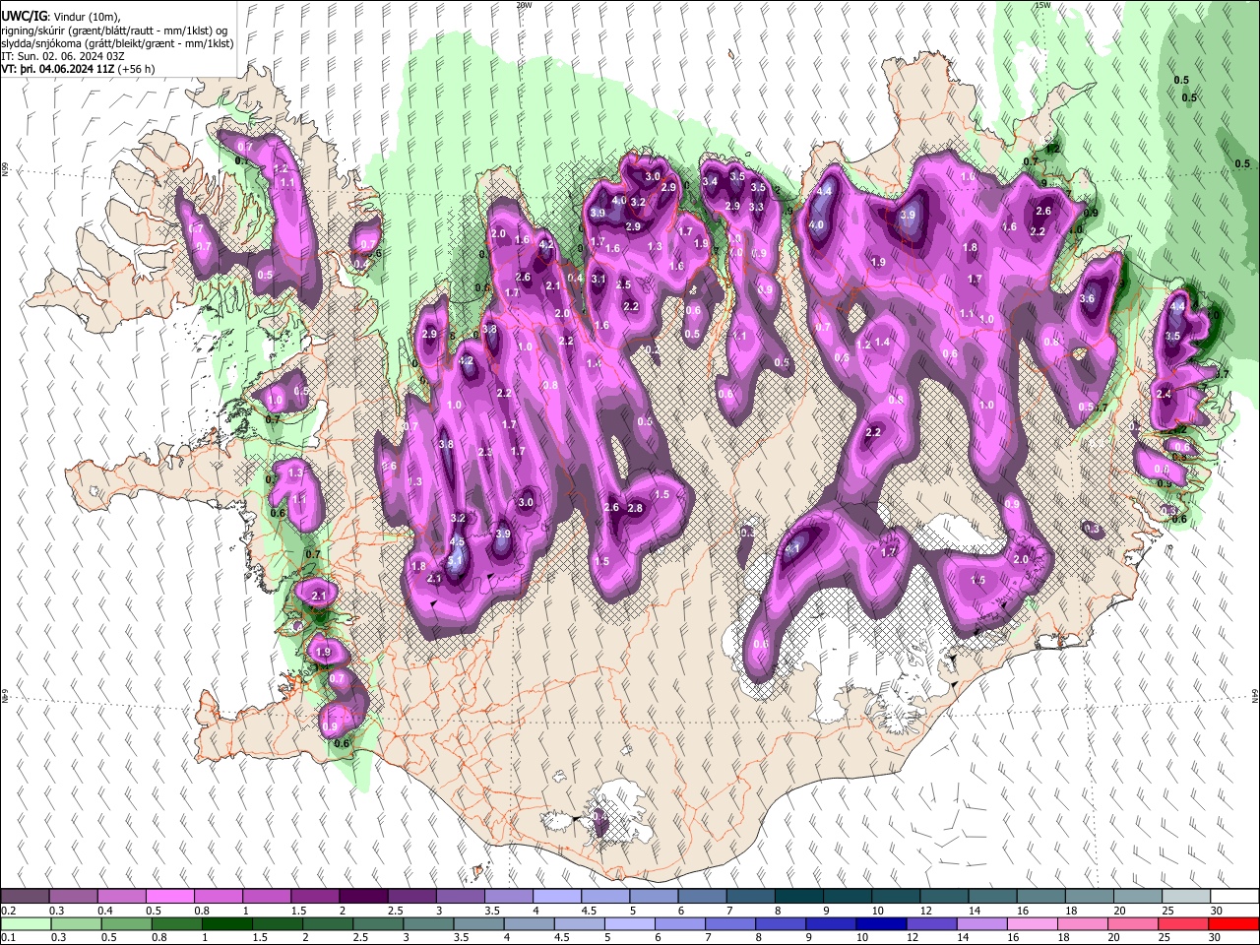Click the snow legend's 10 label
This screenshot has width=1260, height=945.
[878, 911]
